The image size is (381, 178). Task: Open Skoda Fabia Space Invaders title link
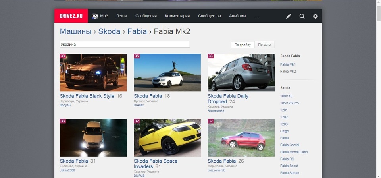[156, 164]
